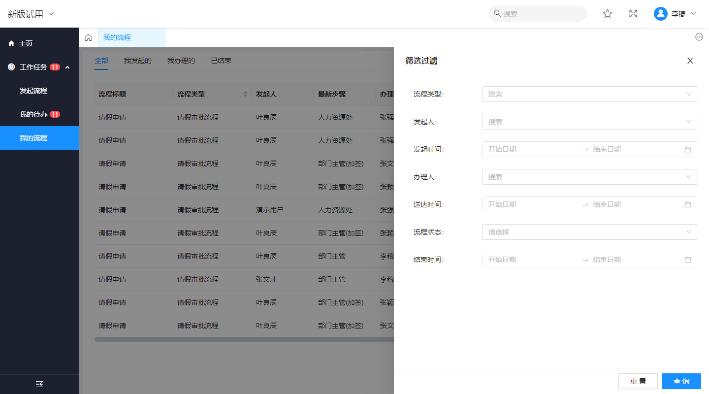Toggle fullscreen mode icon

pos(633,14)
